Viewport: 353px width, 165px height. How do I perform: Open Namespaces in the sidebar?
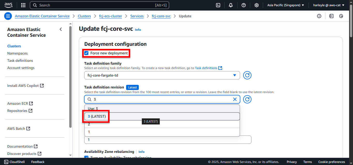click(17, 53)
